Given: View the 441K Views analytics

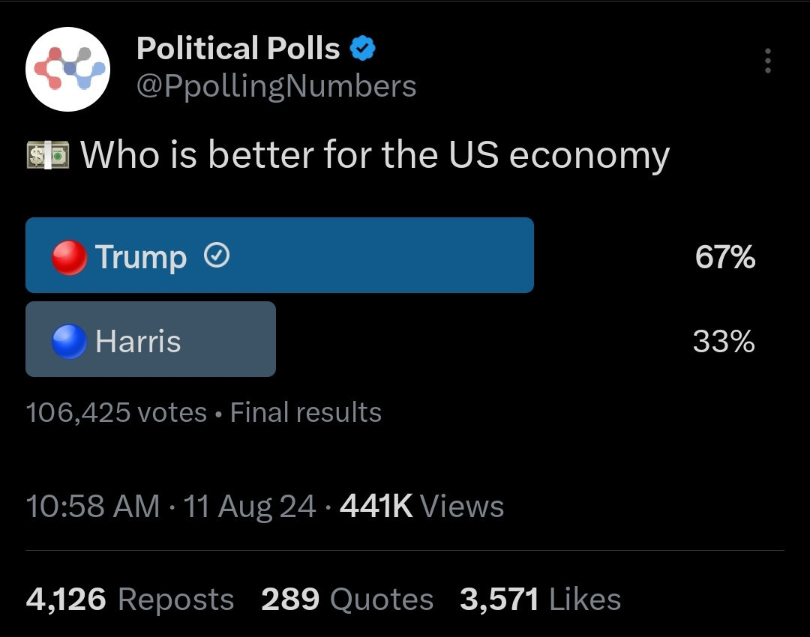Looking at the screenshot, I should click(421, 506).
